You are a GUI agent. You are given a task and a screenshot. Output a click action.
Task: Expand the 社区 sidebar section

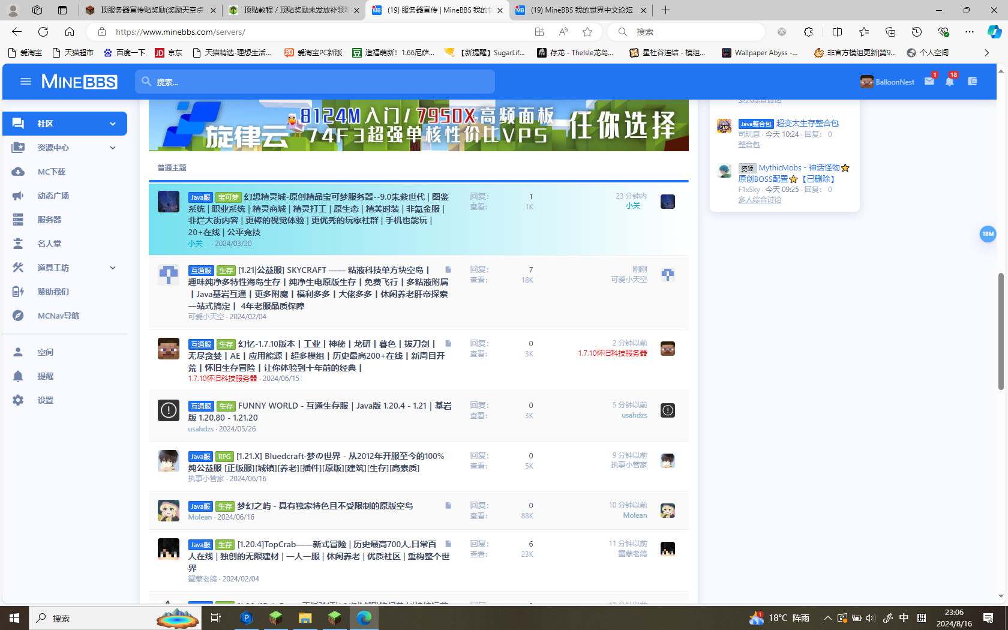[x=113, y=124]
